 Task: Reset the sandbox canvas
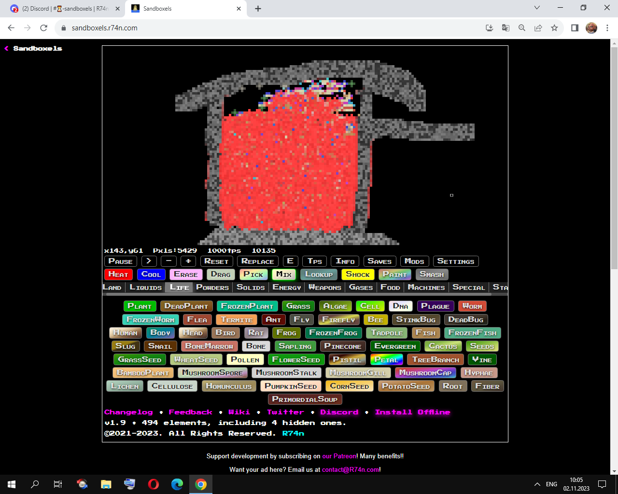[x=216, y=261]
